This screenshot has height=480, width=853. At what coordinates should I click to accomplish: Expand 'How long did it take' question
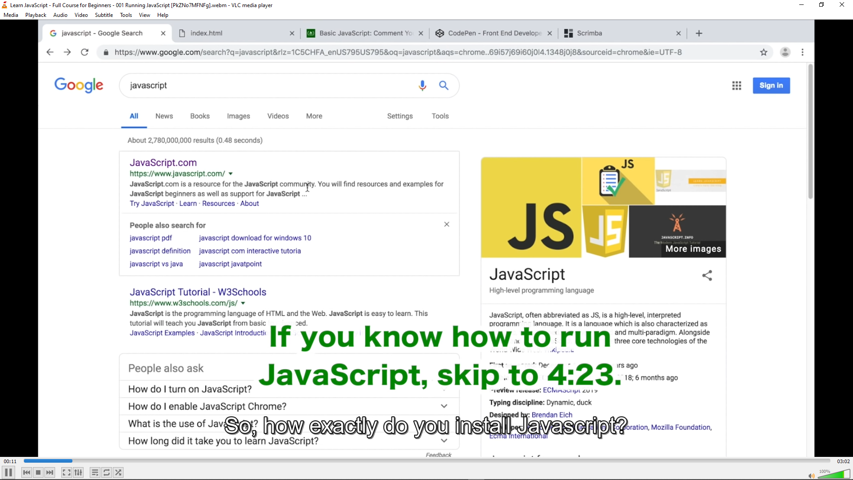444,441
